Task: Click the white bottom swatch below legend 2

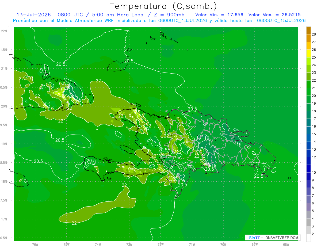Action: coord(308,238)
